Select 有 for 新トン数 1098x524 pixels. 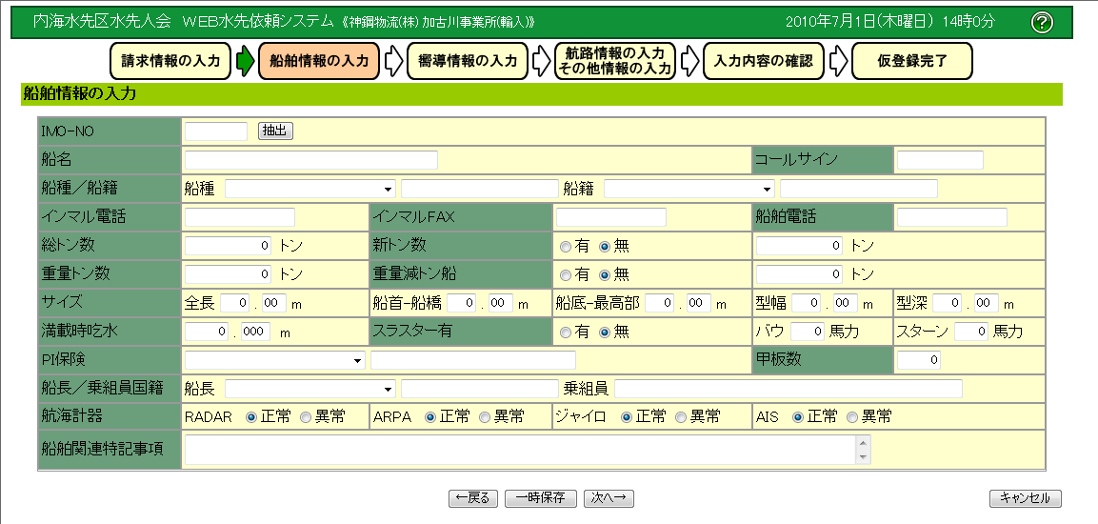tap(567, 246)
